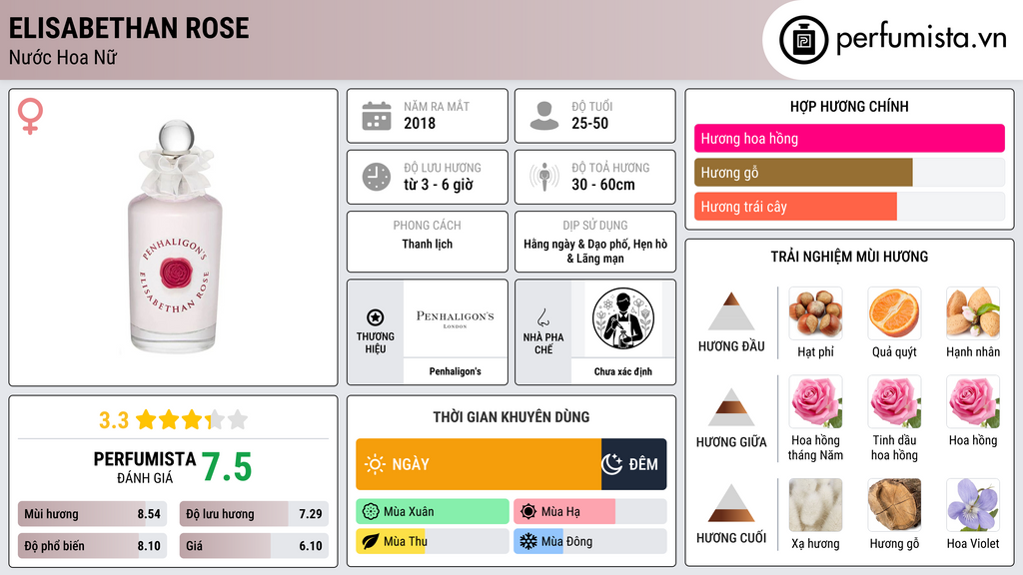Click the star badge icon above Thương hiệu
This screenshot has width=1023, height=575.
tap(376, 317)
